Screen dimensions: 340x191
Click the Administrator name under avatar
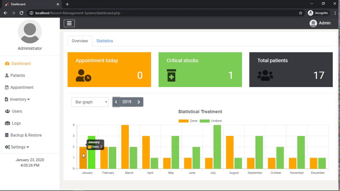pyautogui.click(x=30, y=48)
